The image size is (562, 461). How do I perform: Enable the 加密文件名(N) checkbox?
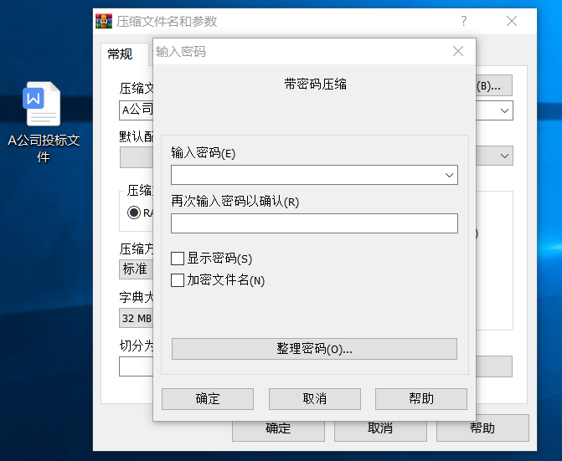click(x=178, y=280)
